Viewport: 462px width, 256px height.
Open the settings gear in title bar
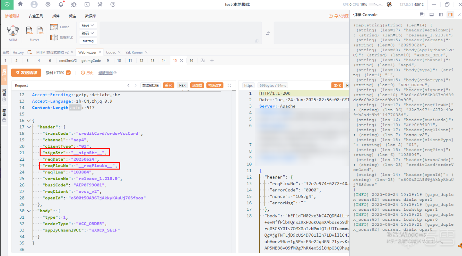tap(48, 4)
